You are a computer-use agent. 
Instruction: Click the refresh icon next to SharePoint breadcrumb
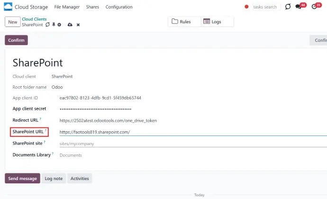(x=47, y=25)
